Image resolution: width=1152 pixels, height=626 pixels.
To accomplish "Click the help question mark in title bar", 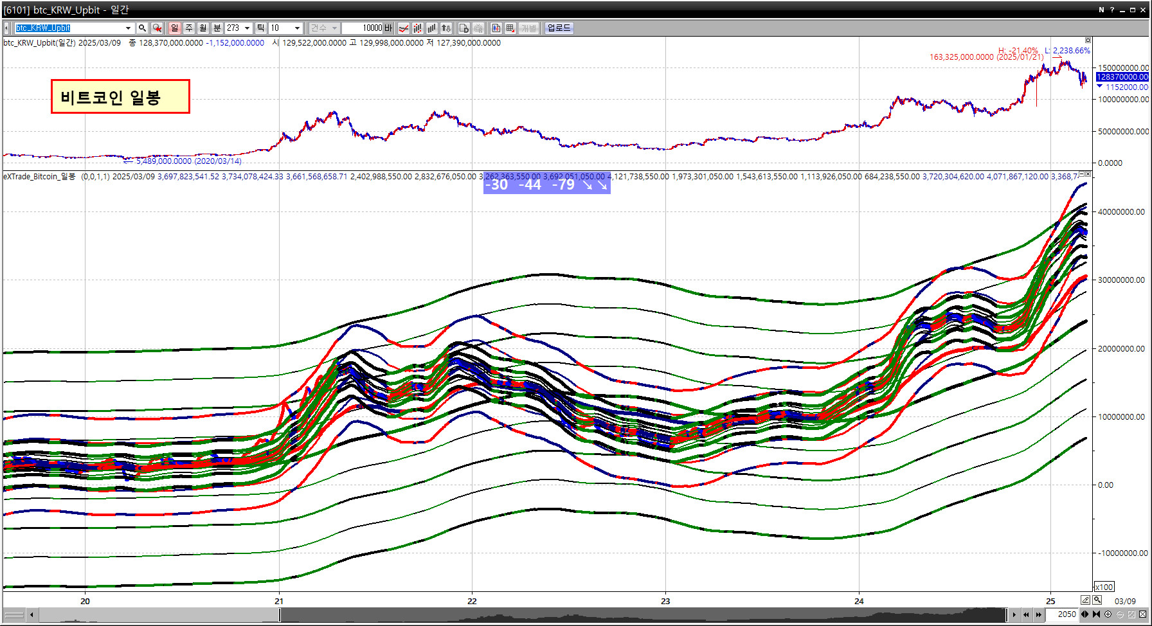I will tap(1111, 10).
